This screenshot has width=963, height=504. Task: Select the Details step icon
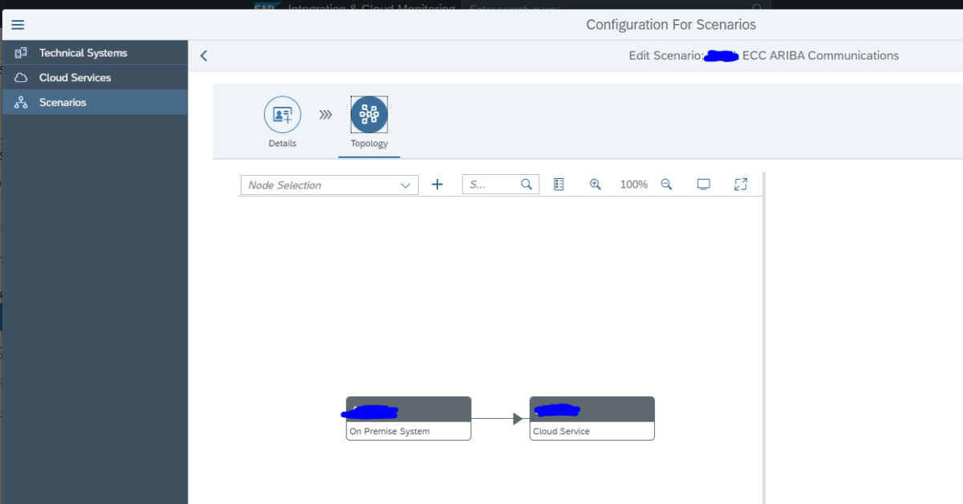282,114
